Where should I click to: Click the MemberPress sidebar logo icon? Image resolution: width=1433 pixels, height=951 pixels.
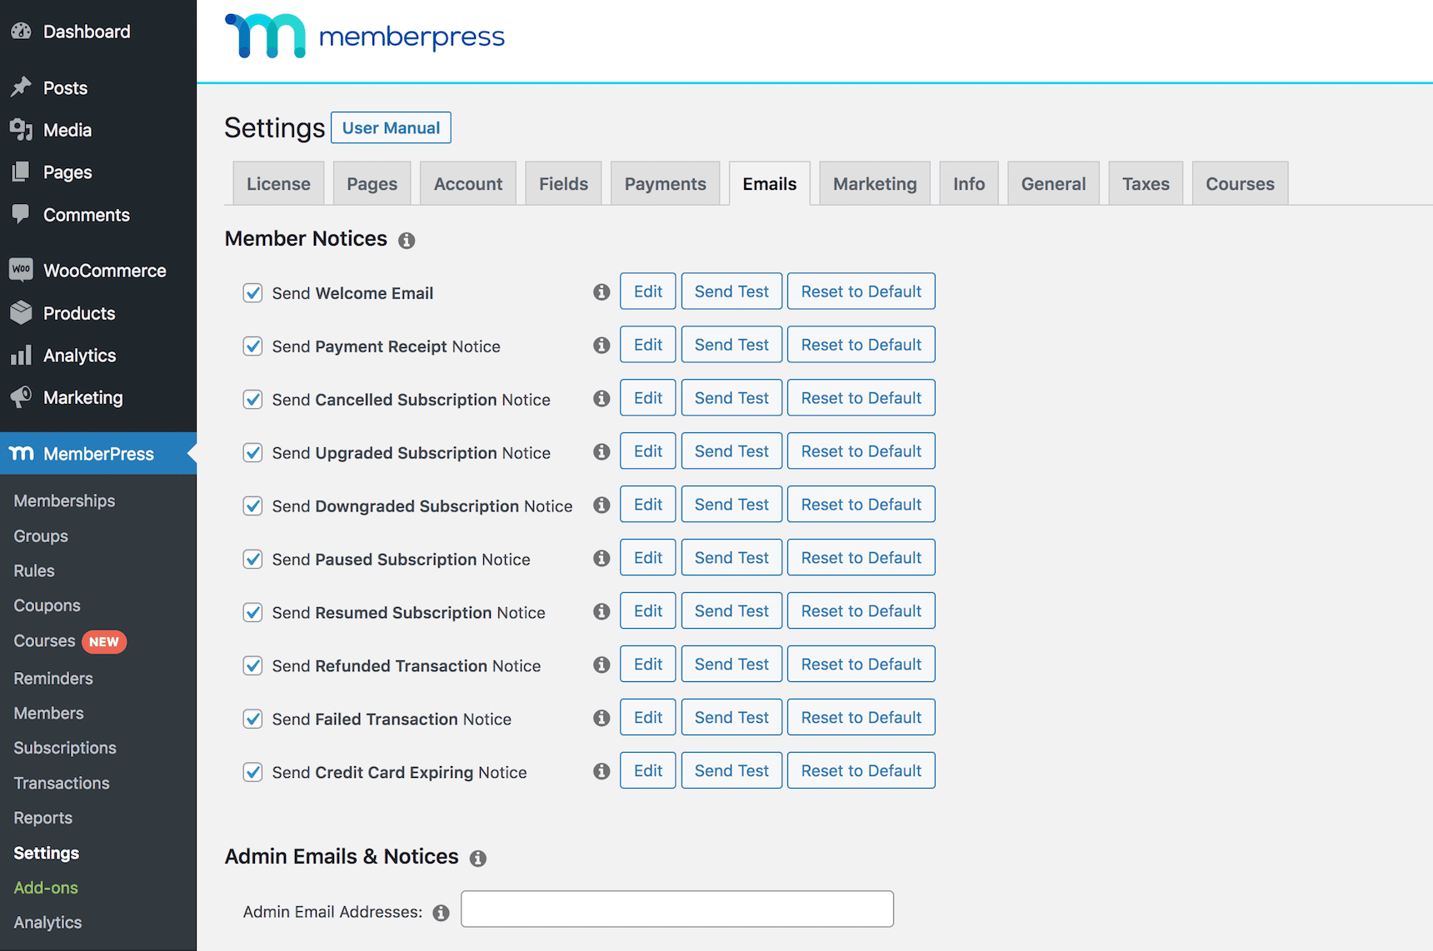coord(21,453)
